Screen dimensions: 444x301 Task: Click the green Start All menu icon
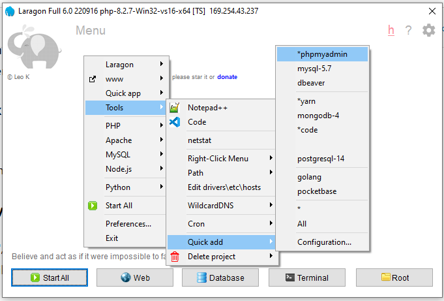(x=93, y=206)
